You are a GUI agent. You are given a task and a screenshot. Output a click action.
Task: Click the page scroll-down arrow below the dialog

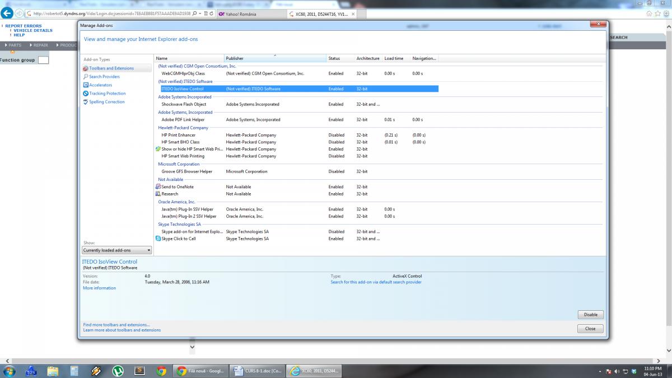click(192, 347)
